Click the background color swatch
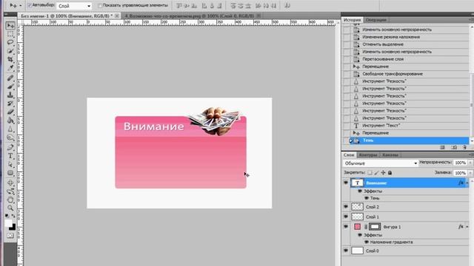474x266 pixels. tap(13, 228)
